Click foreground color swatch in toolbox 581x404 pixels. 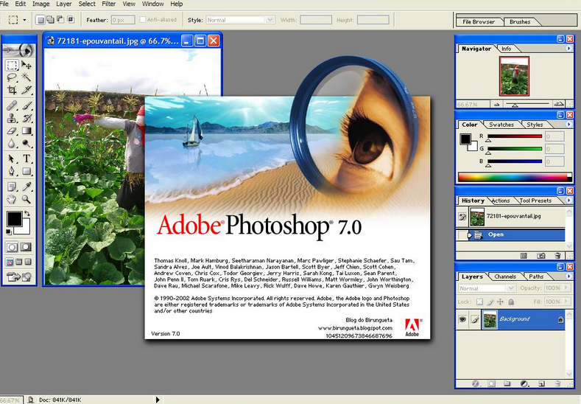tap(14, 219)
